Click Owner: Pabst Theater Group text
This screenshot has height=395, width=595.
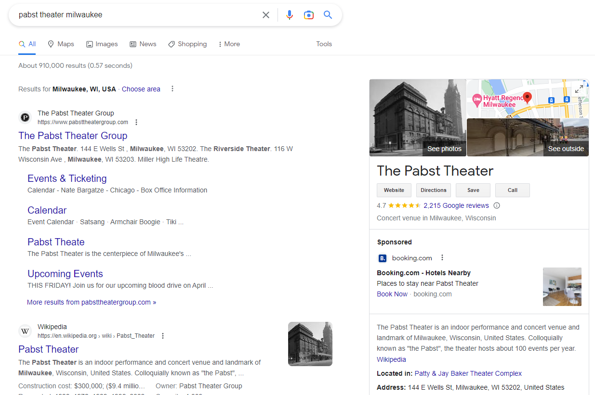pos(199,386)
